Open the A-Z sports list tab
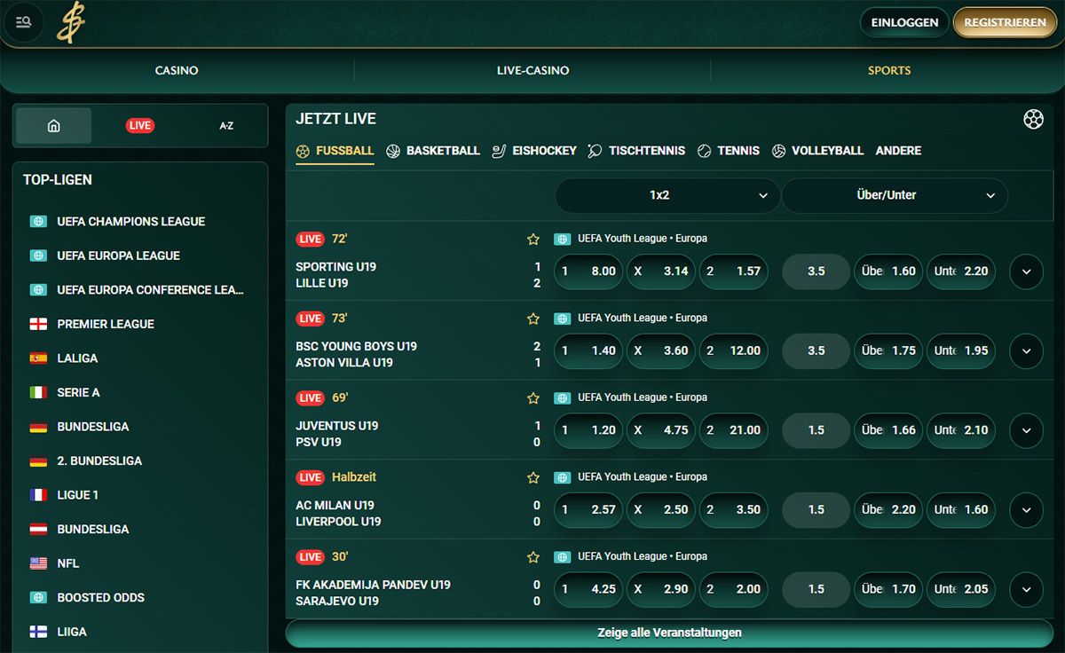Screen dimensions: 1065x653 (226, 126)
